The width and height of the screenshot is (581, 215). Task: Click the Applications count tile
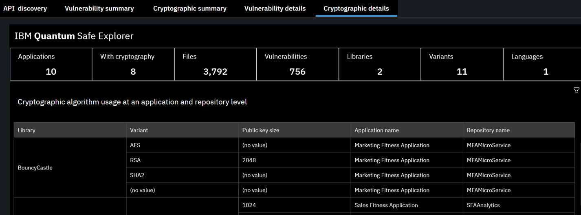(x=51, y=64)
